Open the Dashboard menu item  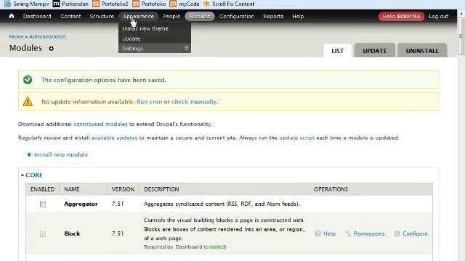tap(37, 16)
